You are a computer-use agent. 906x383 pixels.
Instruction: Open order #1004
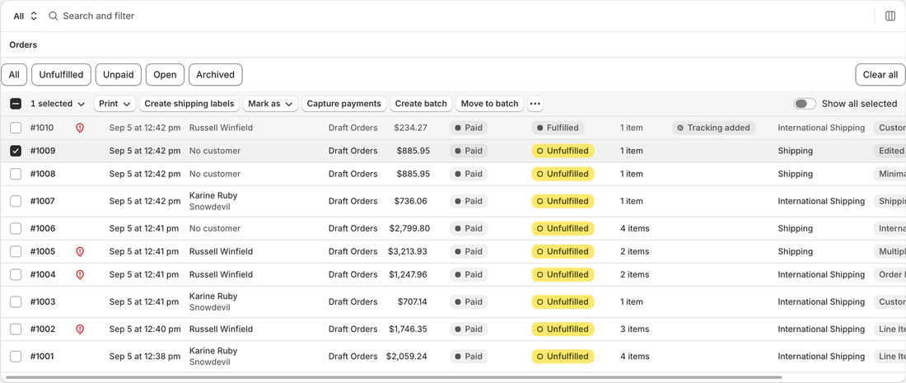43,274
